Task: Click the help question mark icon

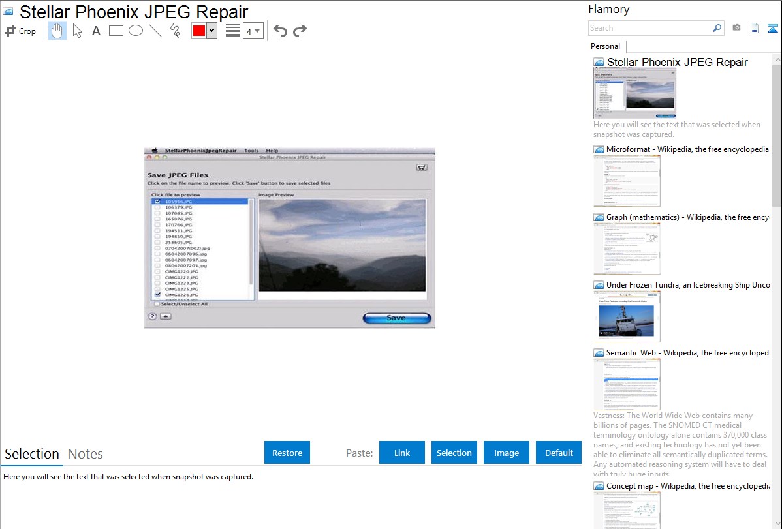Action: pos(153,316)
